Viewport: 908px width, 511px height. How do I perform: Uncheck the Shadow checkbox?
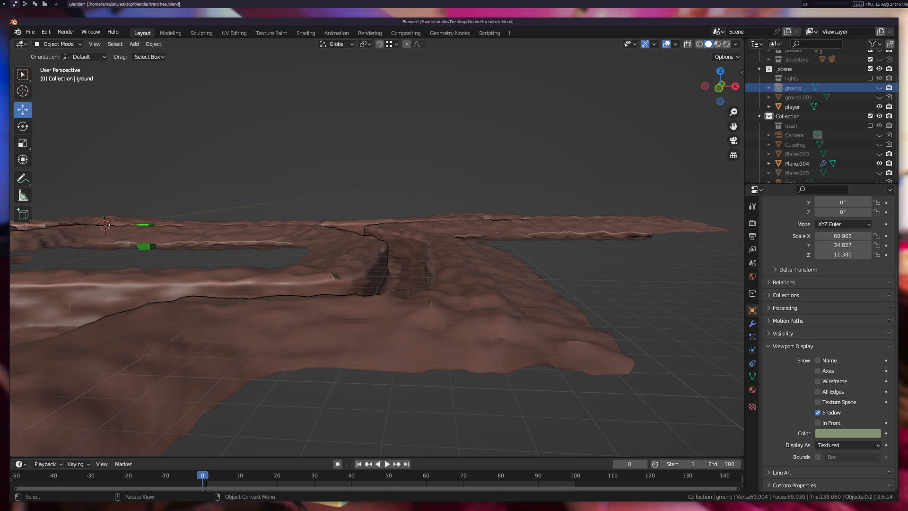[818, 413]
